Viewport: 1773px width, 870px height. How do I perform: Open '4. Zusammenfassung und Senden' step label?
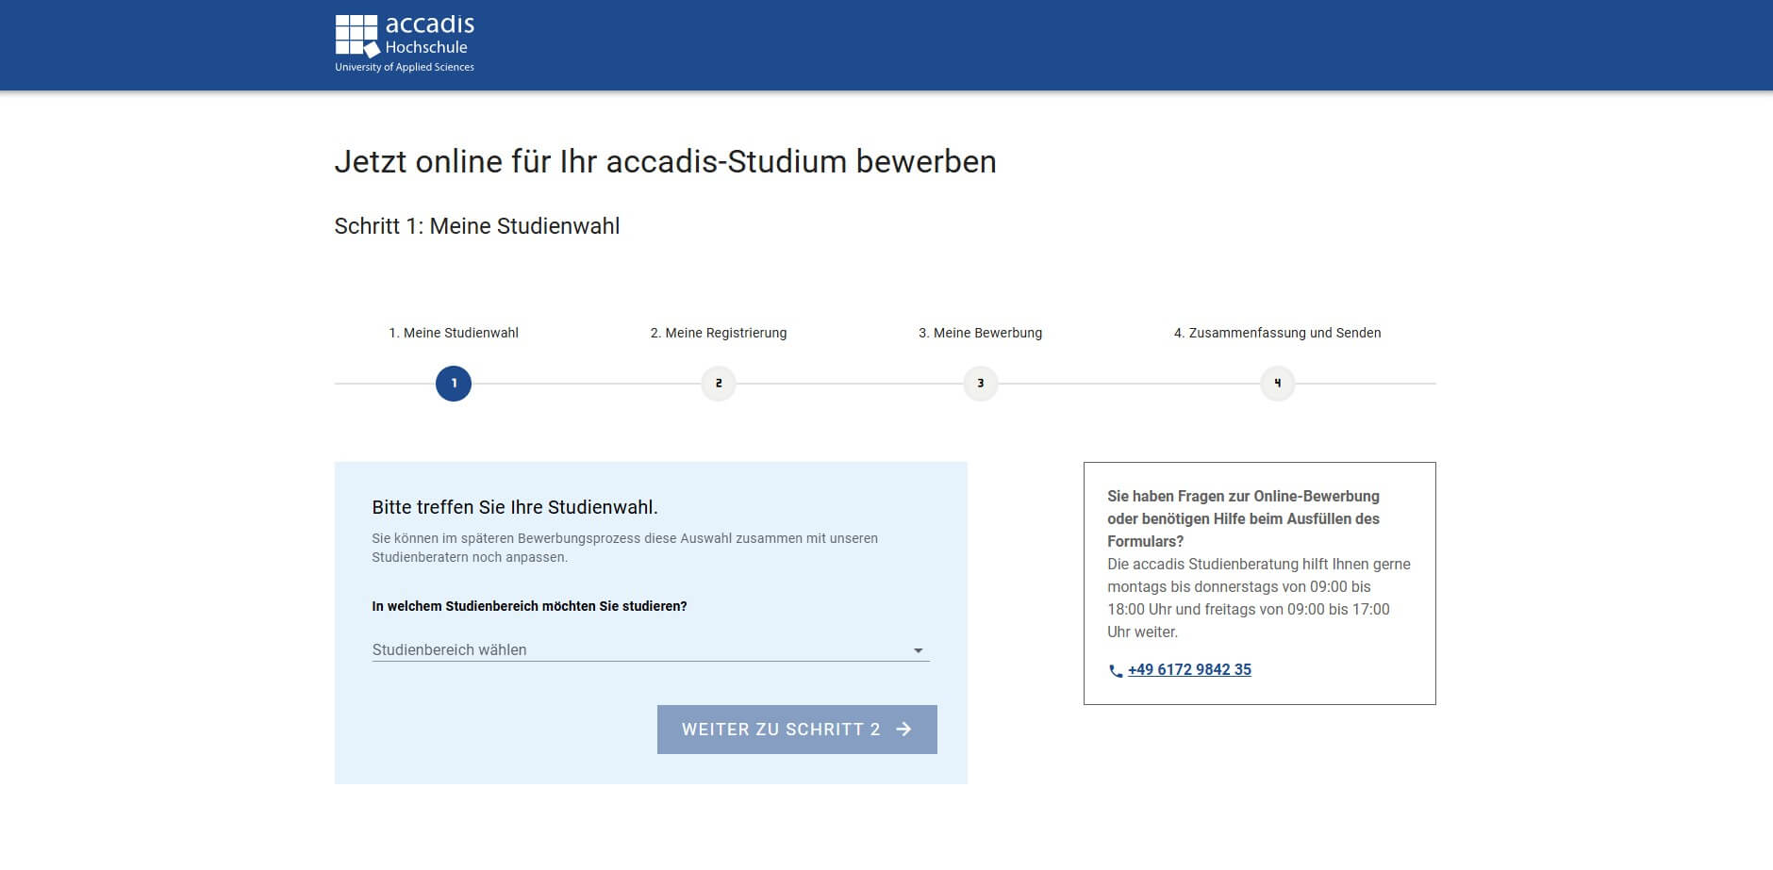[1277, 333]
